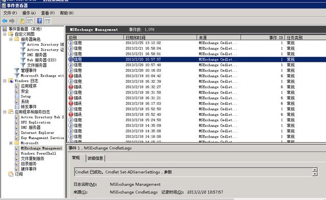Open the 操作(A) menu
Screen dimensions: 326x200
click(x=29, y=13)
